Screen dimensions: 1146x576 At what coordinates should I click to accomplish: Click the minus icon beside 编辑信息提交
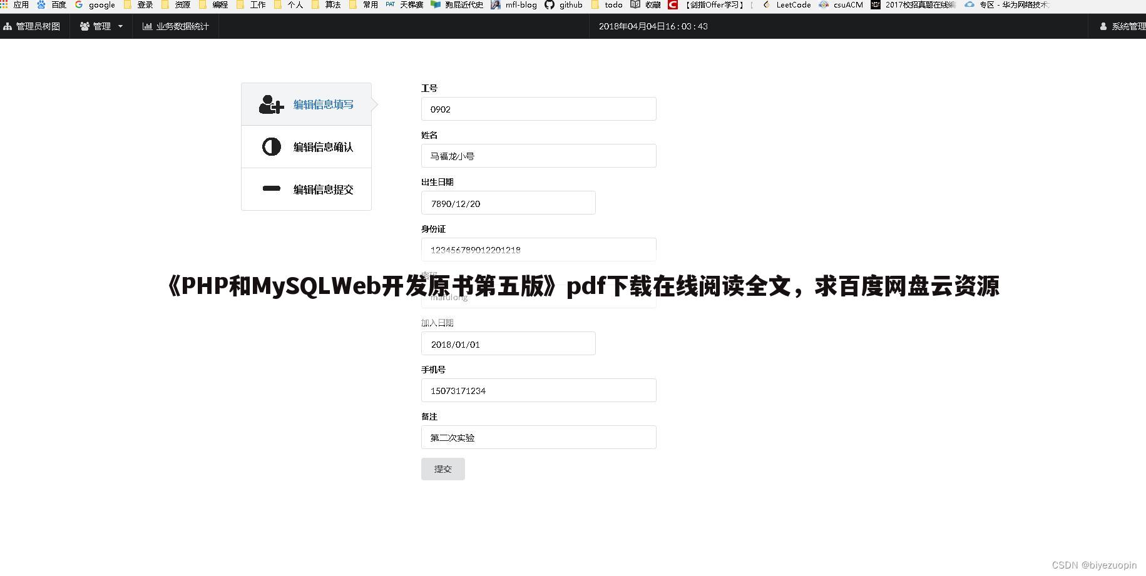[x=271, y=188]
